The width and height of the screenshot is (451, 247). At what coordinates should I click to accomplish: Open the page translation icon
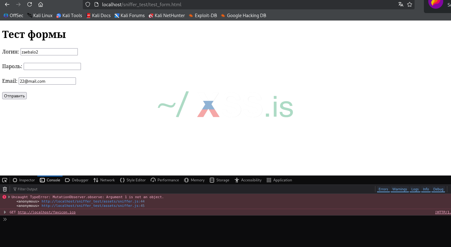401,5
